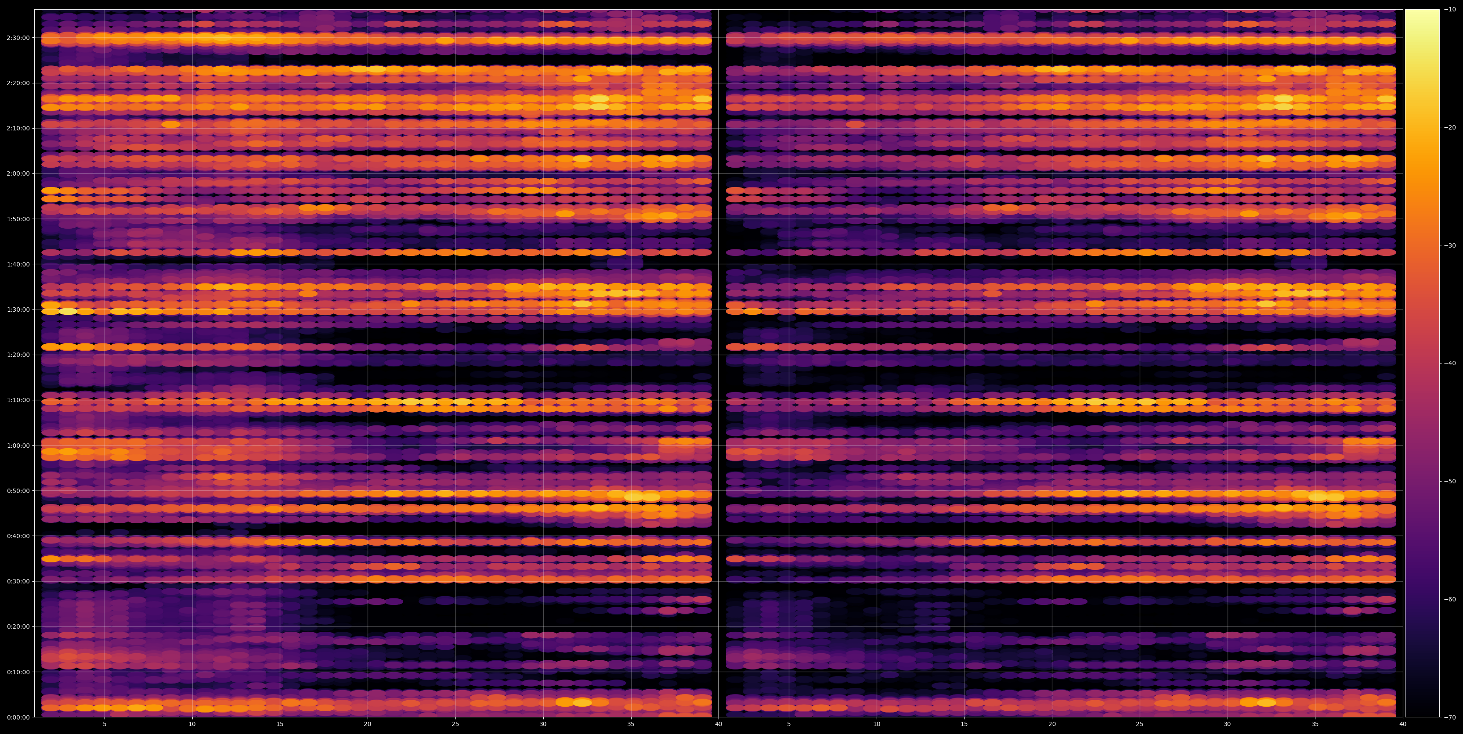Click x-axis tick 10 under the right heatmap

(877, 724)
